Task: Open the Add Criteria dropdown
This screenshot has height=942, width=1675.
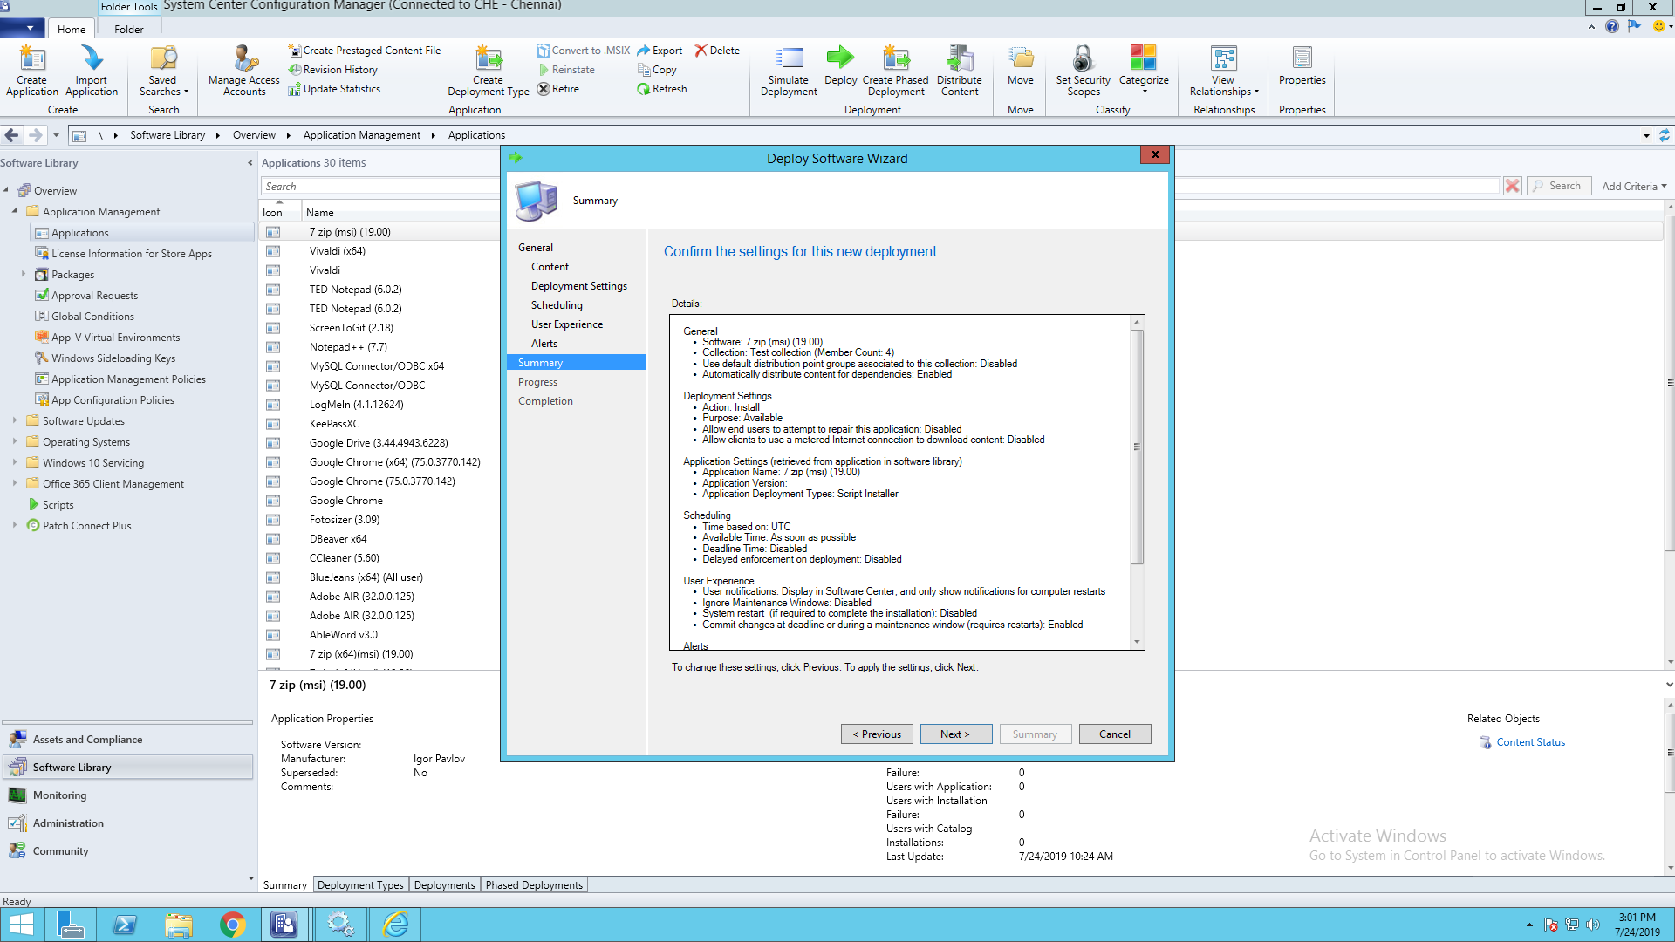Action: tap(1634, 186)
